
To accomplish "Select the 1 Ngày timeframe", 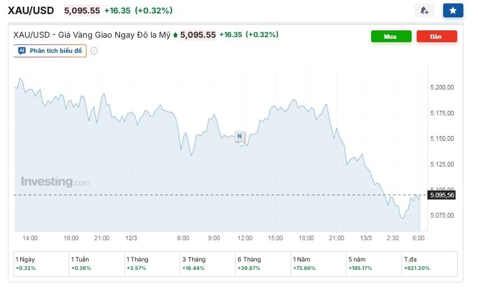I will (40, 263).
